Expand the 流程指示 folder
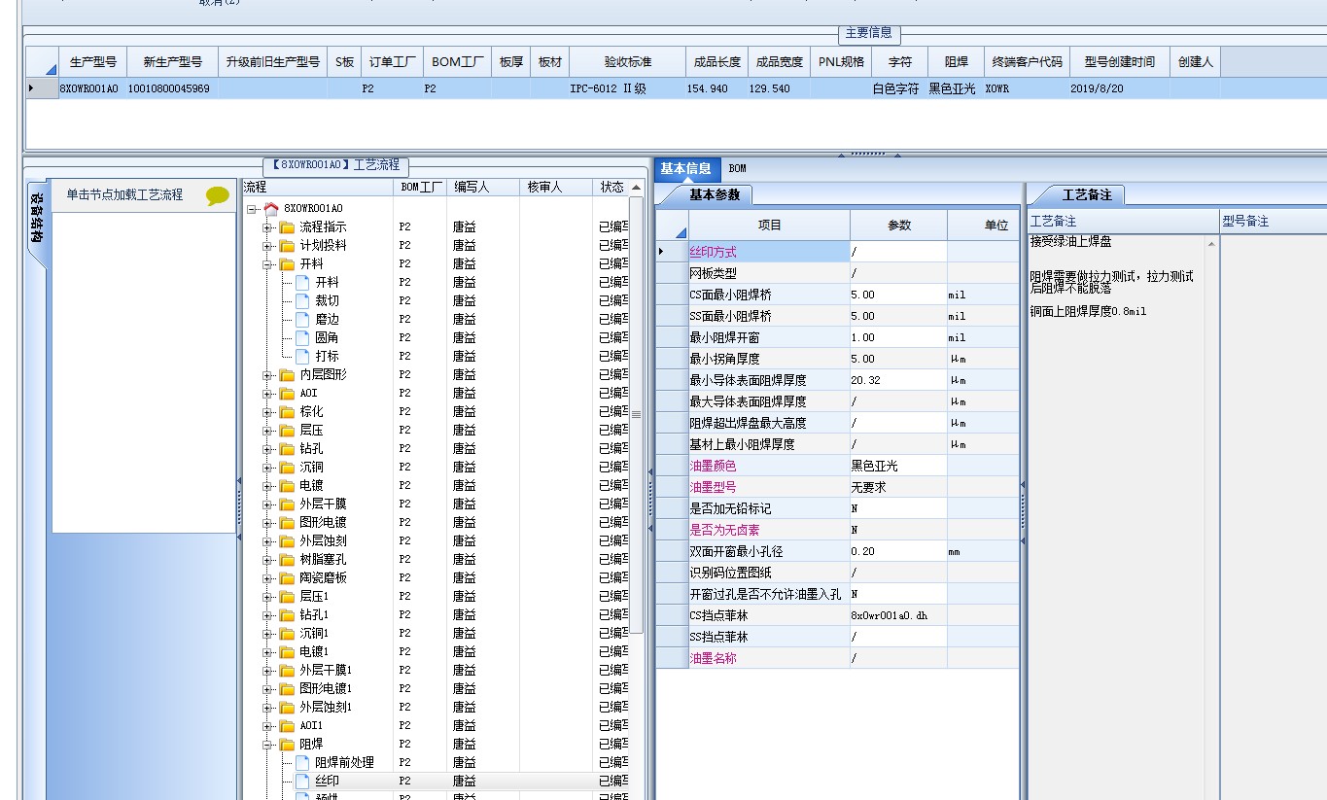Screen dimensions: 1327x800 coord(266,227)
